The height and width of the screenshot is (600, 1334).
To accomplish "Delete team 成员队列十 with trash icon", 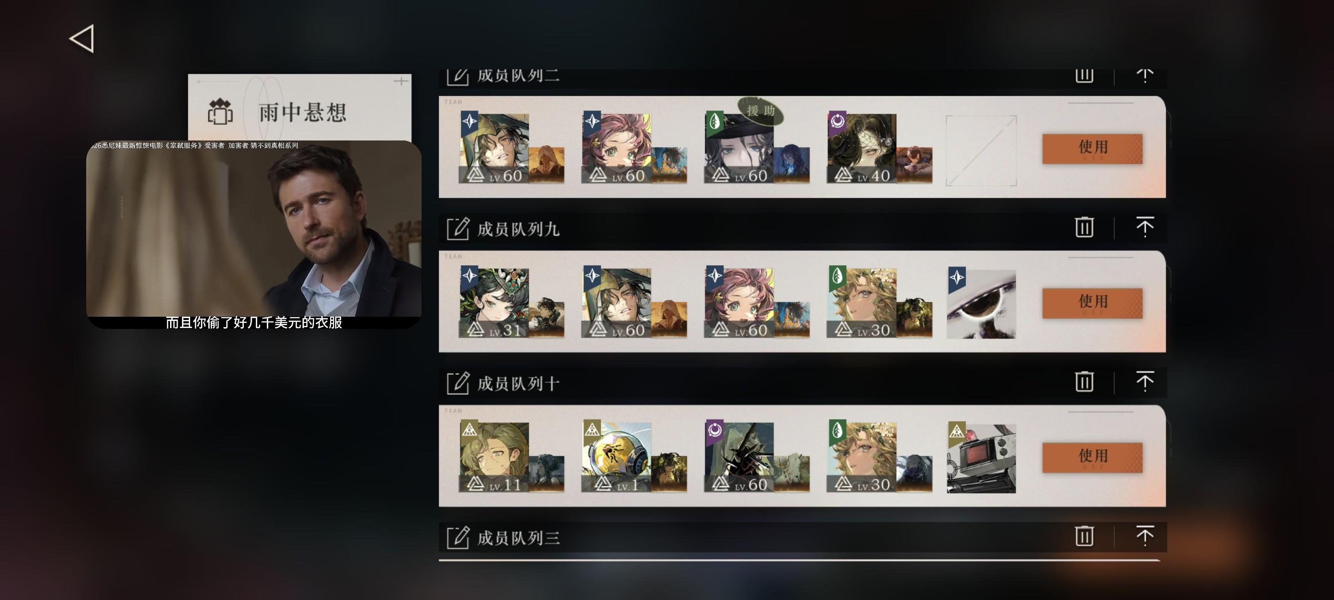I will [1084, 381].
